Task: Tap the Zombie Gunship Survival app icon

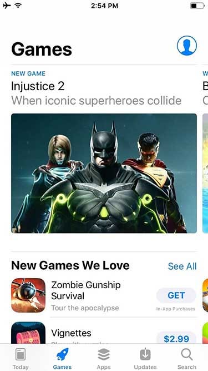Action: point(28,295)
